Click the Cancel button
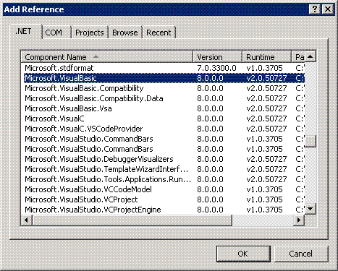 click(301, 254)
